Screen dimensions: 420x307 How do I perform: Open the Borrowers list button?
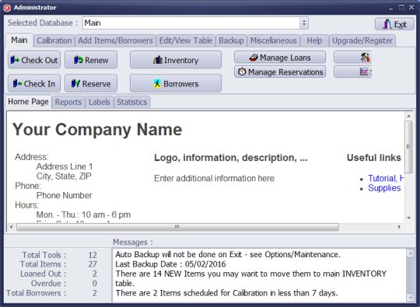tap(176, 83)
